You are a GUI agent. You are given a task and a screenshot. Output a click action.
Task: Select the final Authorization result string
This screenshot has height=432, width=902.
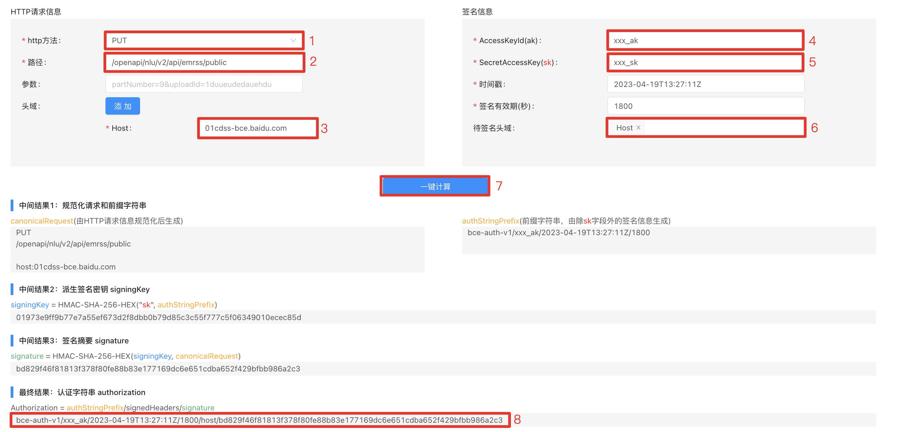coord(259,420)
